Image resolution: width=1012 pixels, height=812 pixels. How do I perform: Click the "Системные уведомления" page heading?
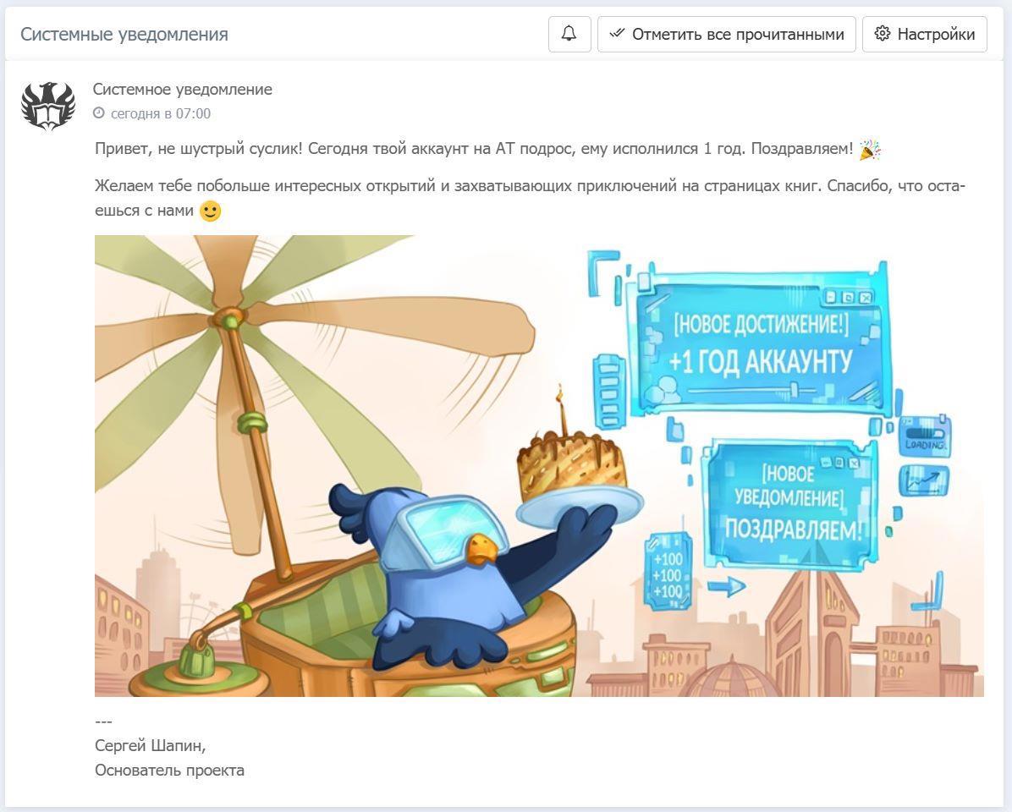click(x=124, y=34)
